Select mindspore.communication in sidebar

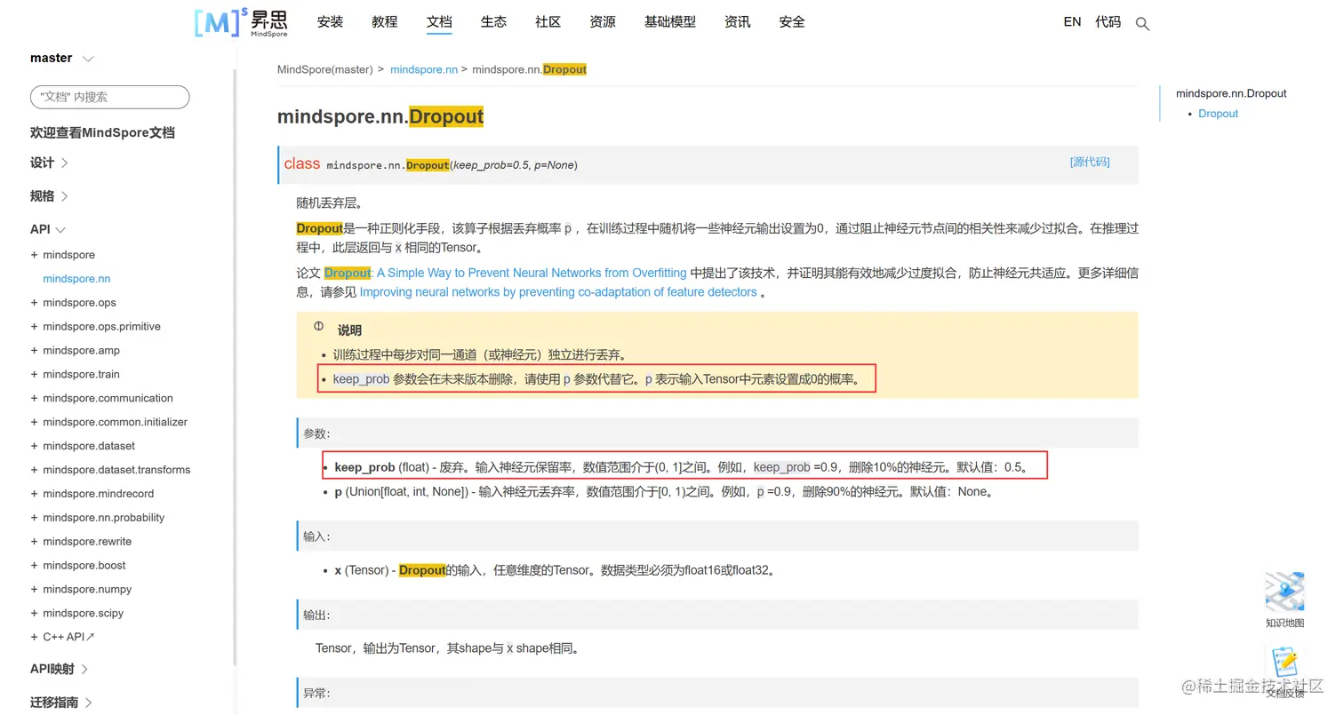(x=108, y=399)
